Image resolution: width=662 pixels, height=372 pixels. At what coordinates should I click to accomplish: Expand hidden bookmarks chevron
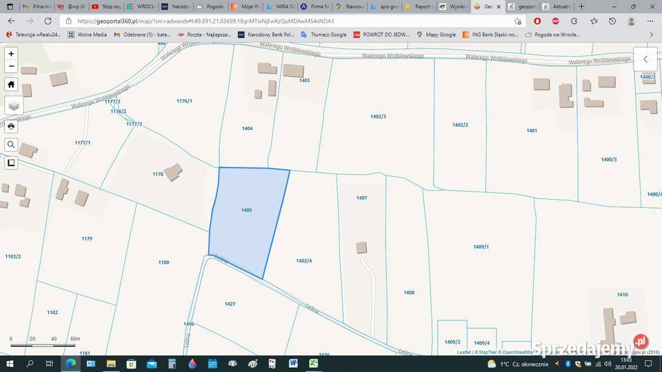tap(651, 34)
